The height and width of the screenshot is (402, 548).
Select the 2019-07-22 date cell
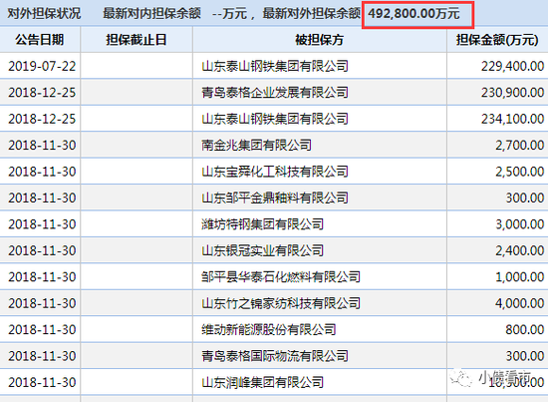click(x=42, y=66)
